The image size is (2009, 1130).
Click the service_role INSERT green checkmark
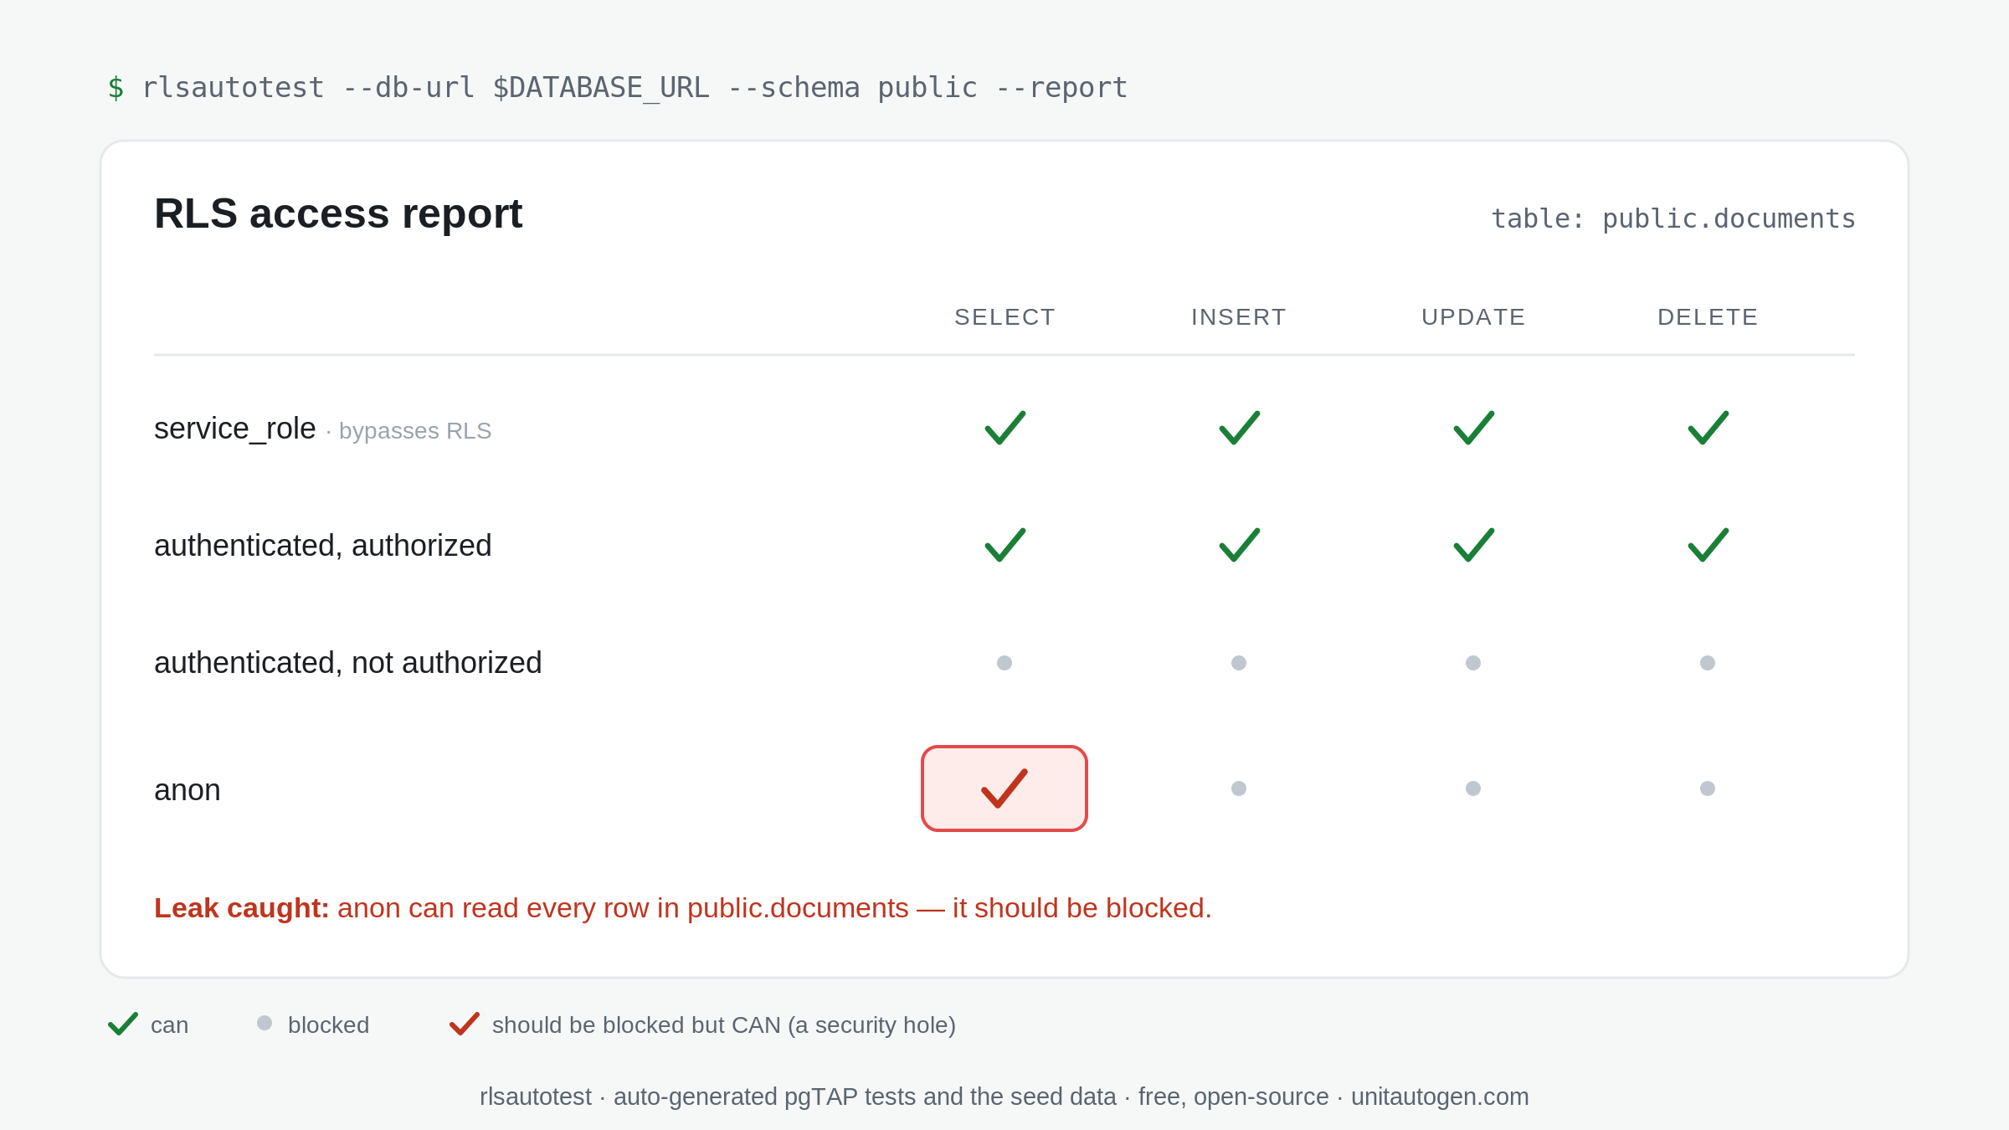[1239, 428]
